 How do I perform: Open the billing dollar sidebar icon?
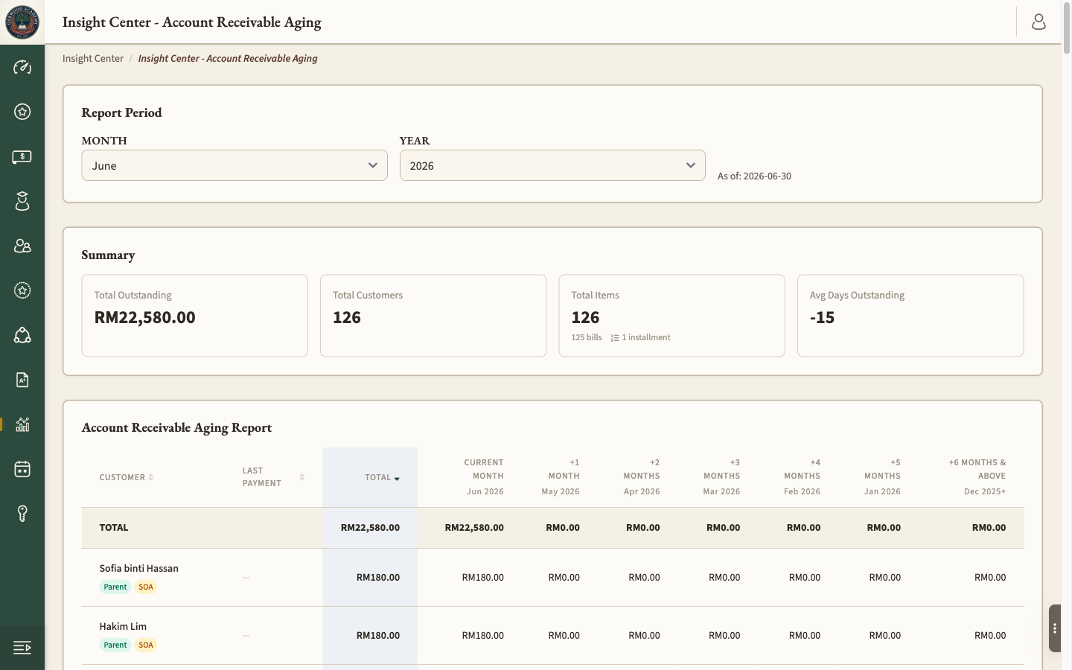point(22,156)
